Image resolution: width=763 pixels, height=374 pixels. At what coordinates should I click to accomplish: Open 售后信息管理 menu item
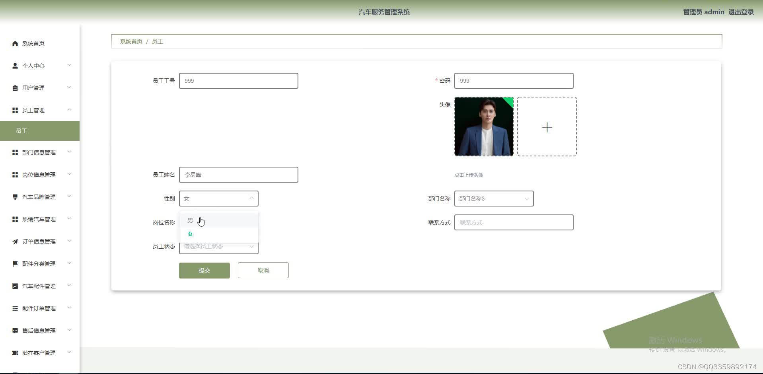40,331
